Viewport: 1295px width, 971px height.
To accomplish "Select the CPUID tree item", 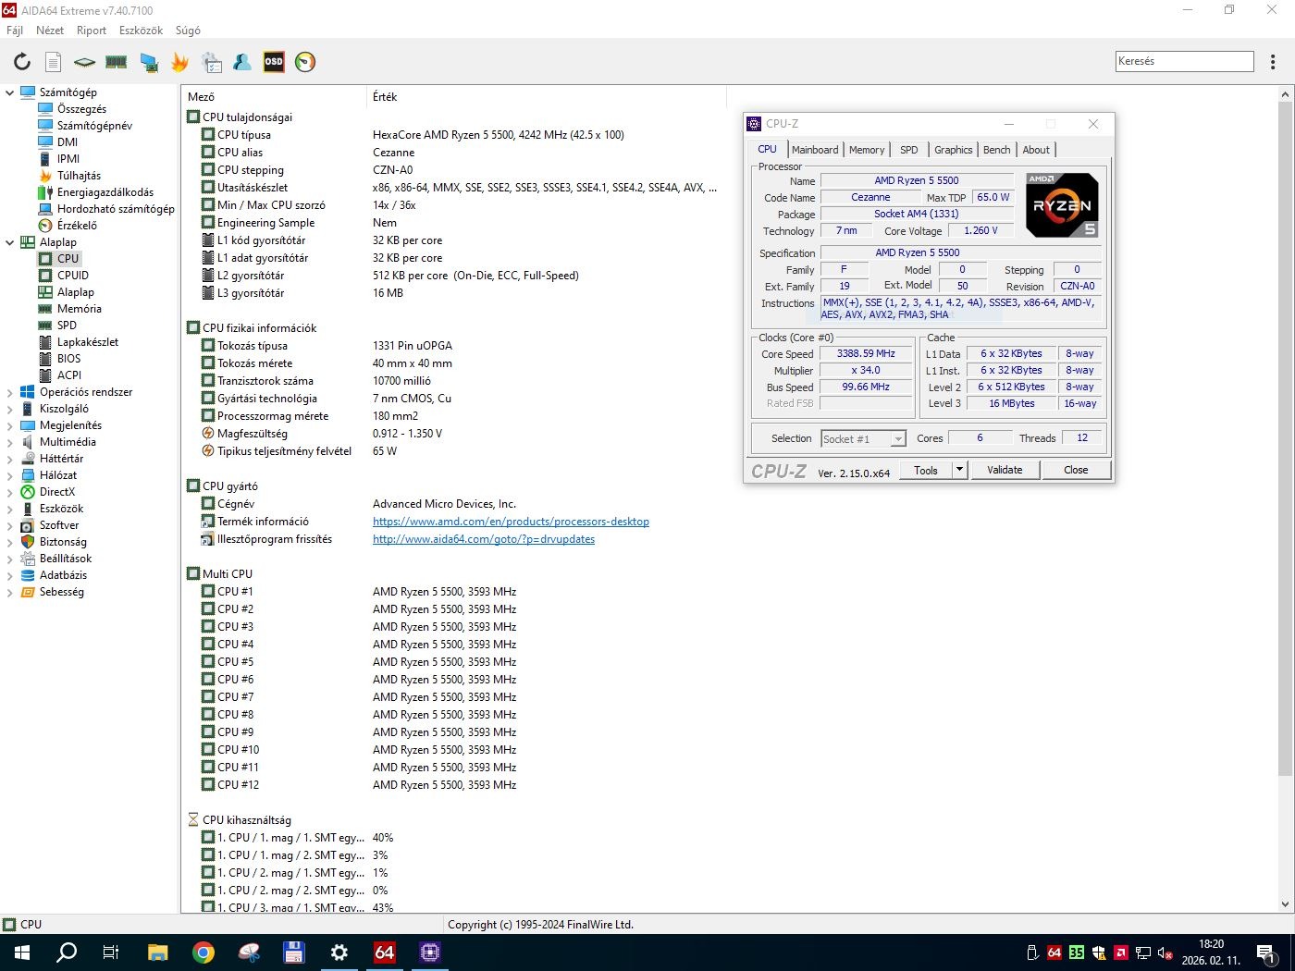I will tap(73, 276).
